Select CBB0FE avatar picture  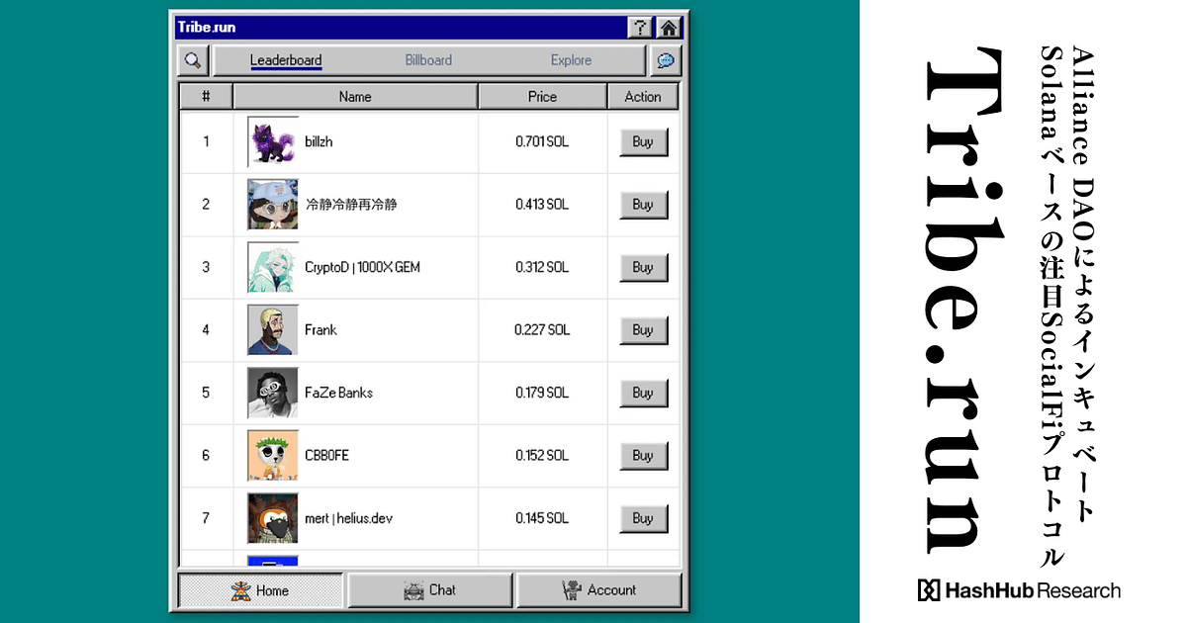(272, 456)
